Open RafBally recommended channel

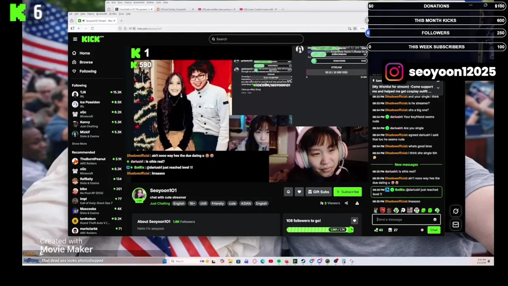[97, 180]
